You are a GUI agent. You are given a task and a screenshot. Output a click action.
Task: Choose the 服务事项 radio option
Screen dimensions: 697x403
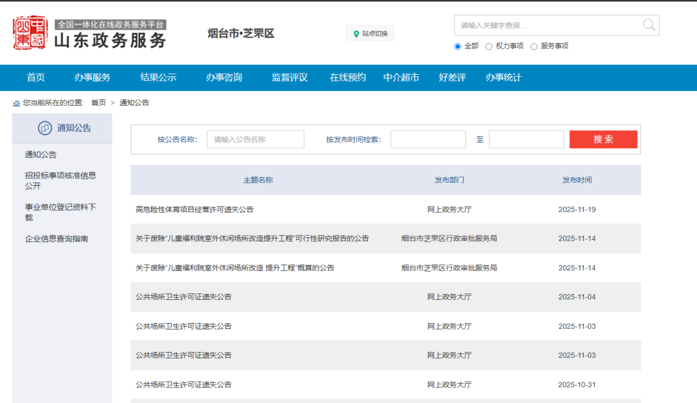pos(534,46)
